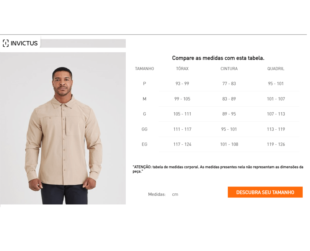Click the grey banner bar beside logo
This screenshot has width=310, height=251.
(x=83, y=43)
